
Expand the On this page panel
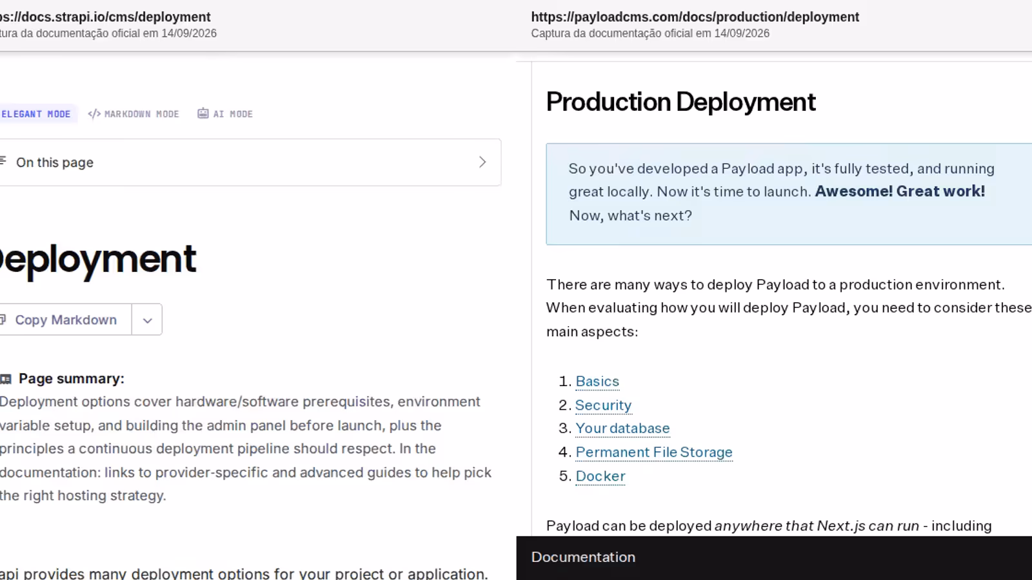[249, 162]
